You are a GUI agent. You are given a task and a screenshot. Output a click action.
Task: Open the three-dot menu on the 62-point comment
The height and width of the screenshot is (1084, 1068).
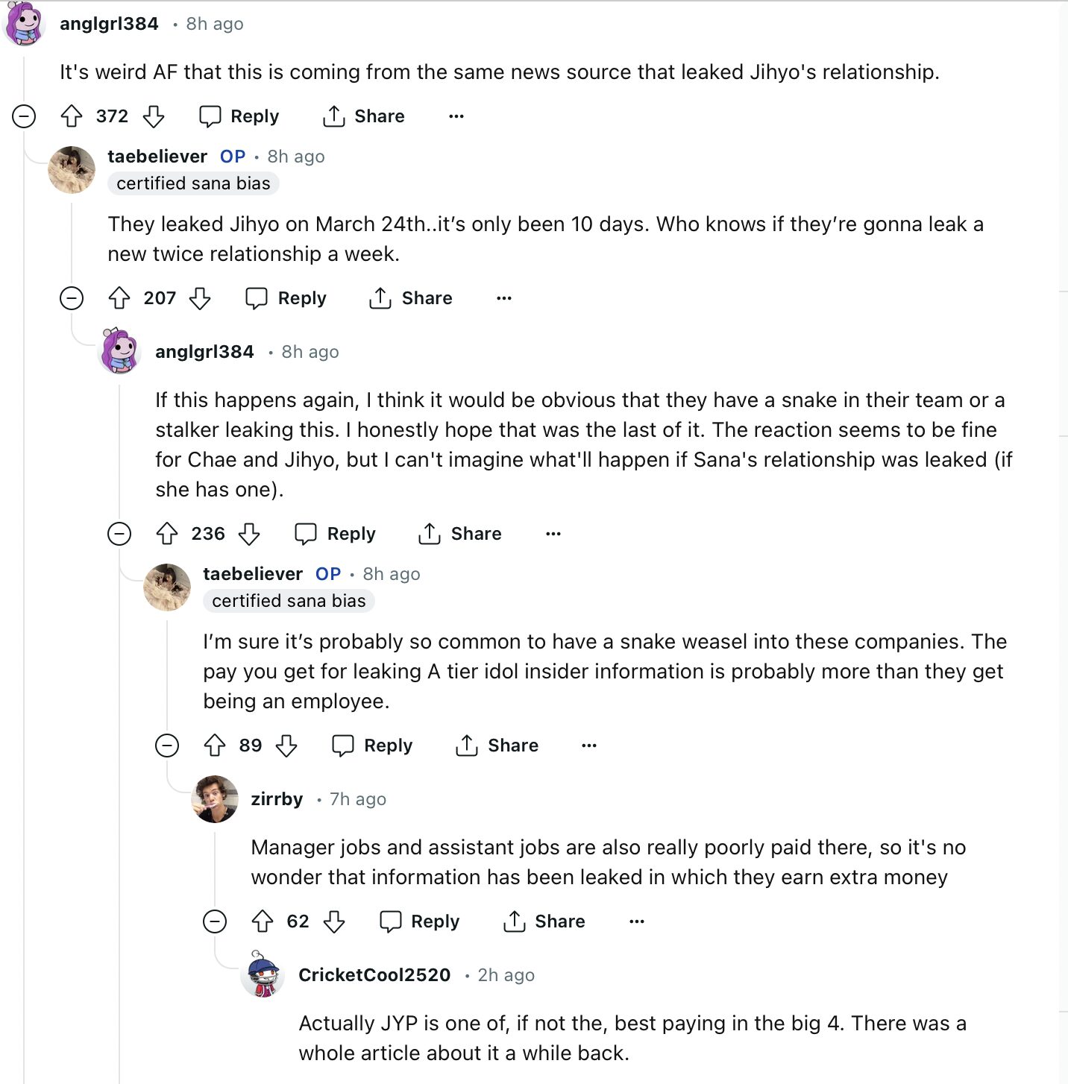click(x=636, y=921)
